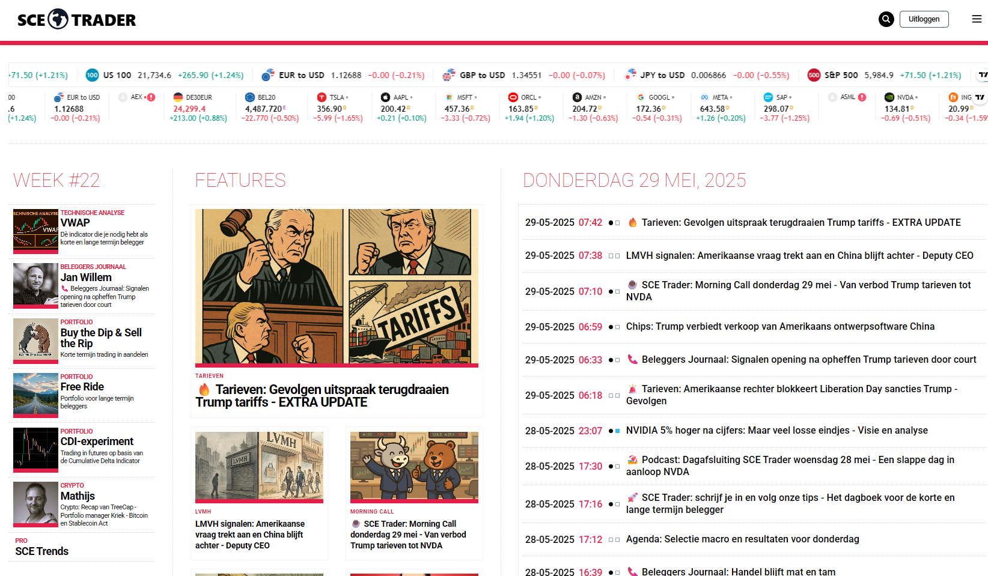Click the S&P 500 red icon
This screenshot has height=576, width=988.
pos(814,75)
